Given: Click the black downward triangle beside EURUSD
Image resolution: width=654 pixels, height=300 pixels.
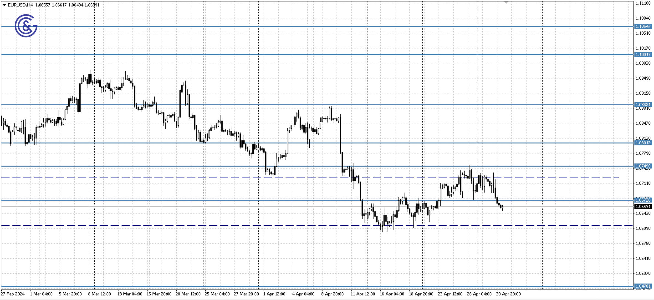Looking at the screenshot, I should click(4, 4).
